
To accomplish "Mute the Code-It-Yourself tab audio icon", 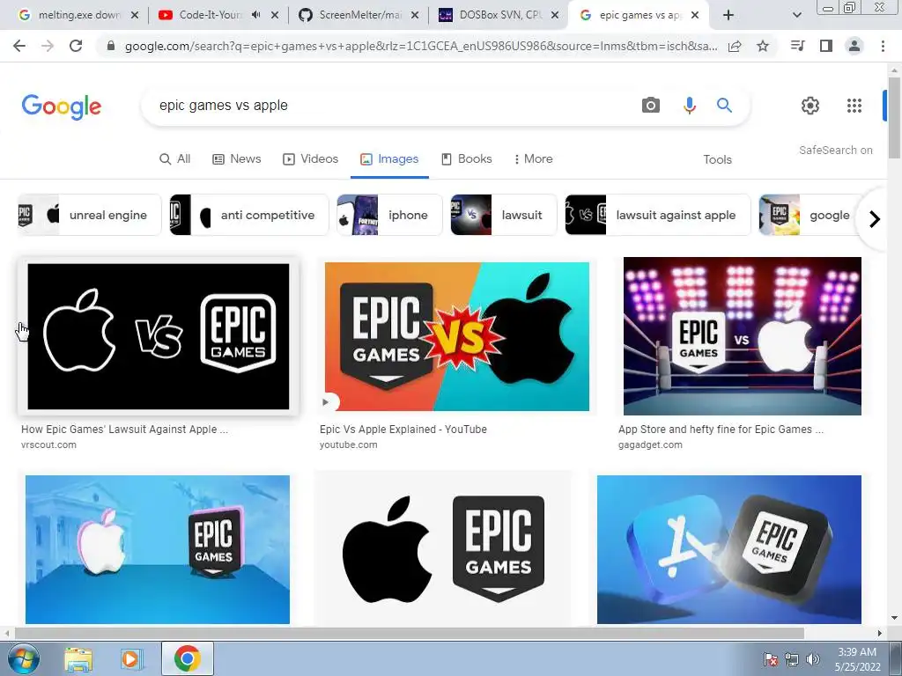I will coord(256,15).
